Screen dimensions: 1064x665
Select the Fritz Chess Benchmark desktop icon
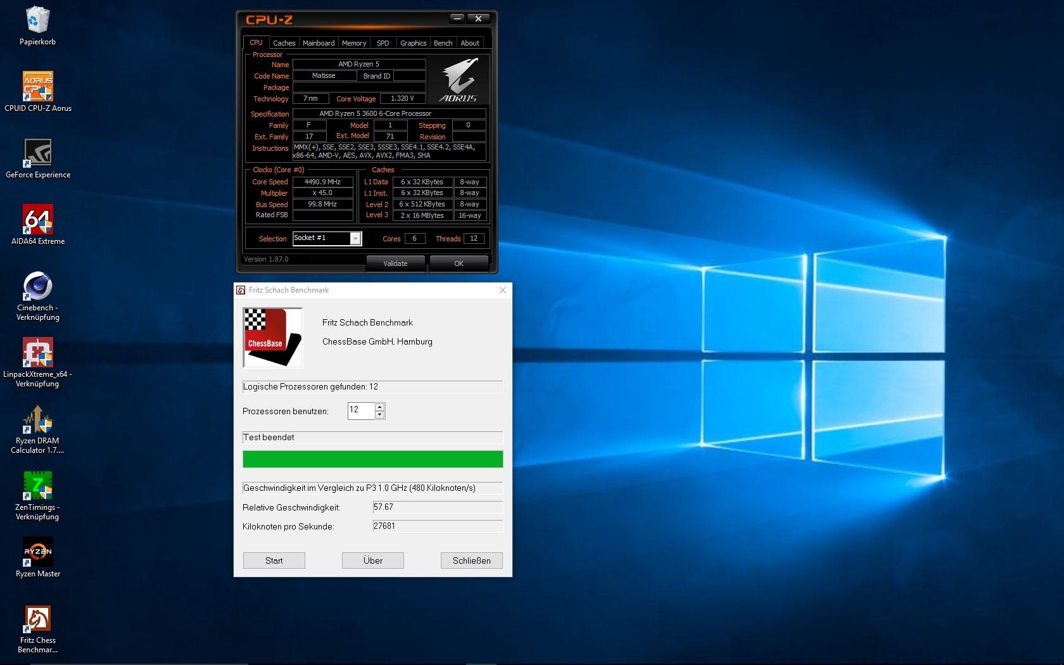click(x=37, y=629)
